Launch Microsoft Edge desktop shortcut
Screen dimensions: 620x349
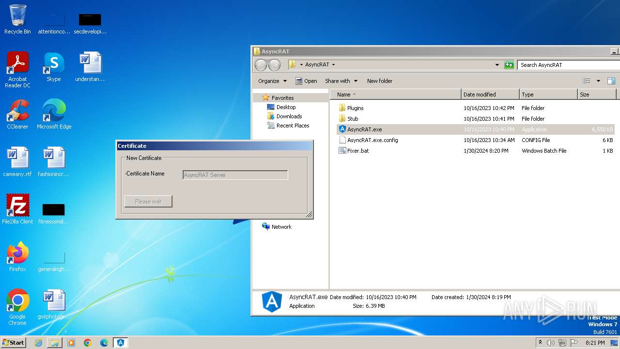[54, 114]
